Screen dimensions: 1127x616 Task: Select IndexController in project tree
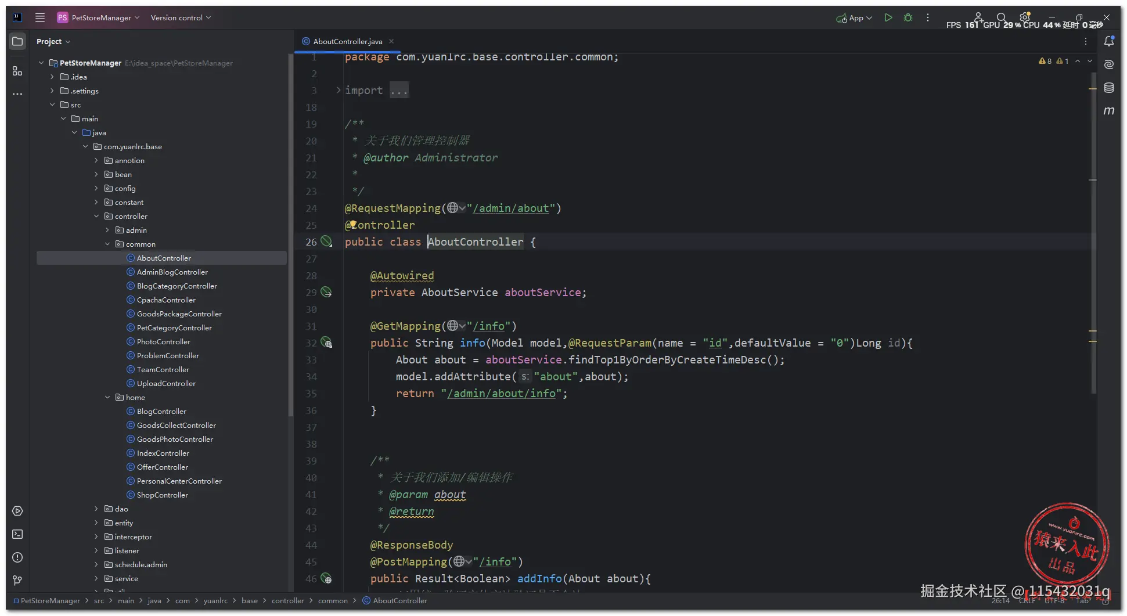pyautogui.click(x=163, y=453)
